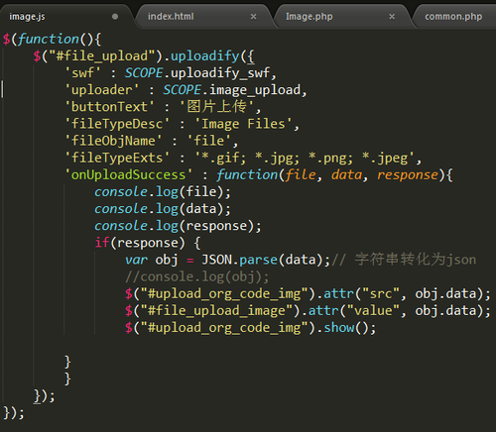
Task: Click the 字符串转化为json comment
Action: [x=404, y=260]
